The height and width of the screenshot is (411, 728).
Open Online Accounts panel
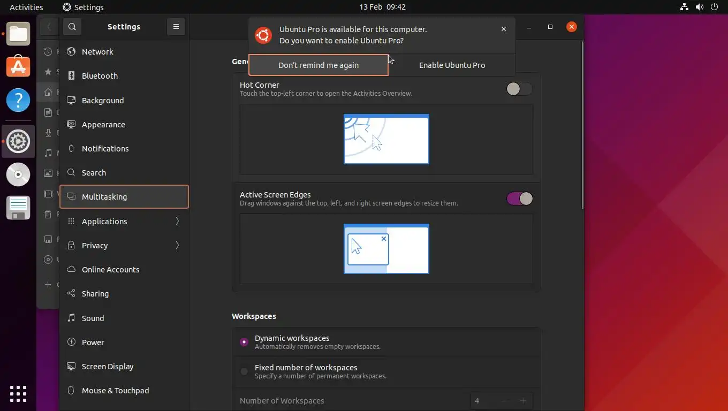pyautogui.click(x=124, y=269)
